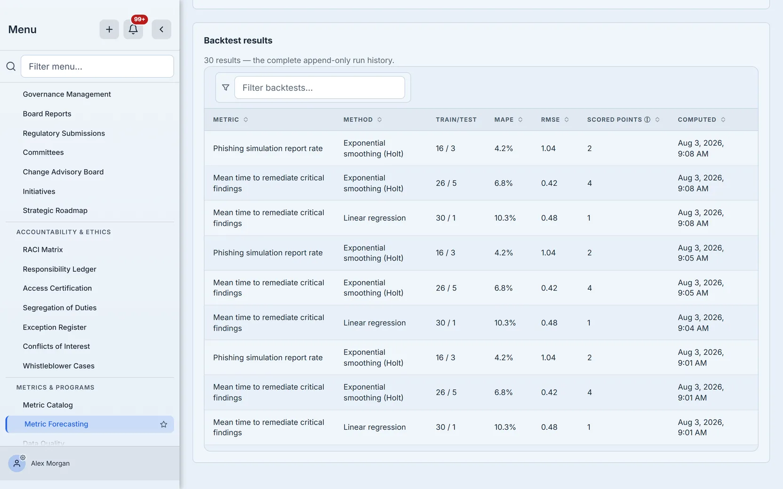Toggle favorite star on Metric Forecasting
The image size is (783, 489).
(x=164, y=424)
